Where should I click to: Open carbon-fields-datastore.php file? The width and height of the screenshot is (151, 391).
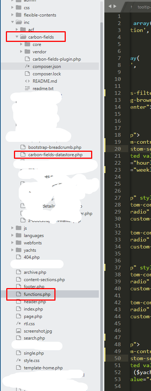pos(55,155)
